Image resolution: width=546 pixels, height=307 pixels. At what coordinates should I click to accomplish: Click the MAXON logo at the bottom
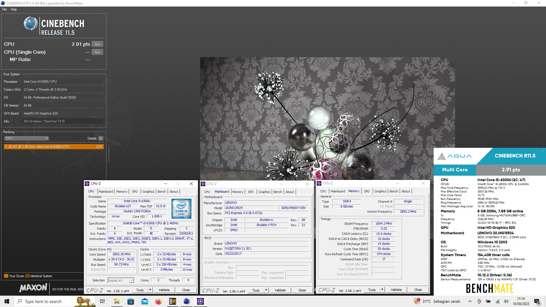click(x=33, y=288)
